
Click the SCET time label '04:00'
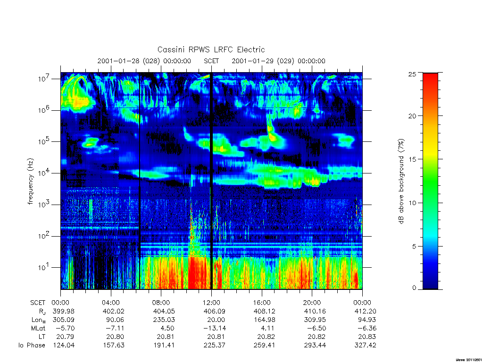point(110,303)
